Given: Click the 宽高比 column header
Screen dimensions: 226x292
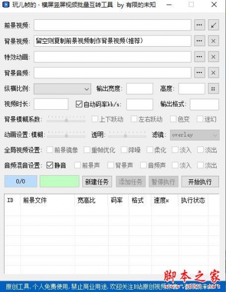Looking at the screenshot, I should (92, 200).
